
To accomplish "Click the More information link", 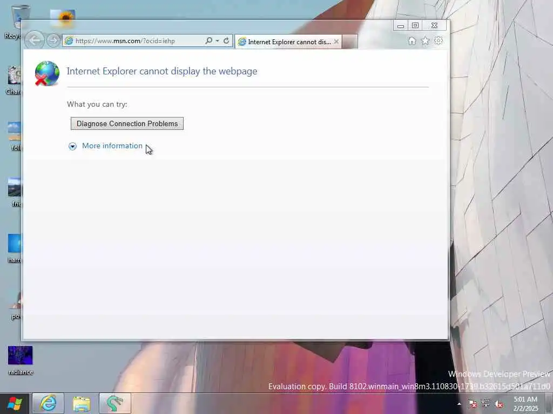I will point(112,146).
